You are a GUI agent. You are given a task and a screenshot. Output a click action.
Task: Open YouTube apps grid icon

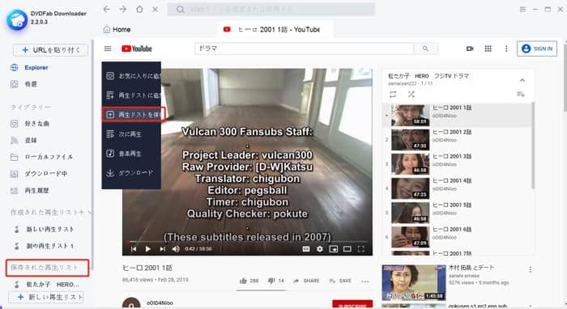[488, 49]
